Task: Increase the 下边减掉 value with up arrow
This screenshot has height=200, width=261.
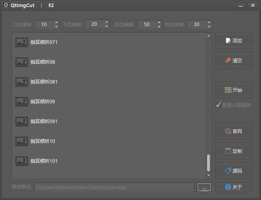Action: [106, 22]
